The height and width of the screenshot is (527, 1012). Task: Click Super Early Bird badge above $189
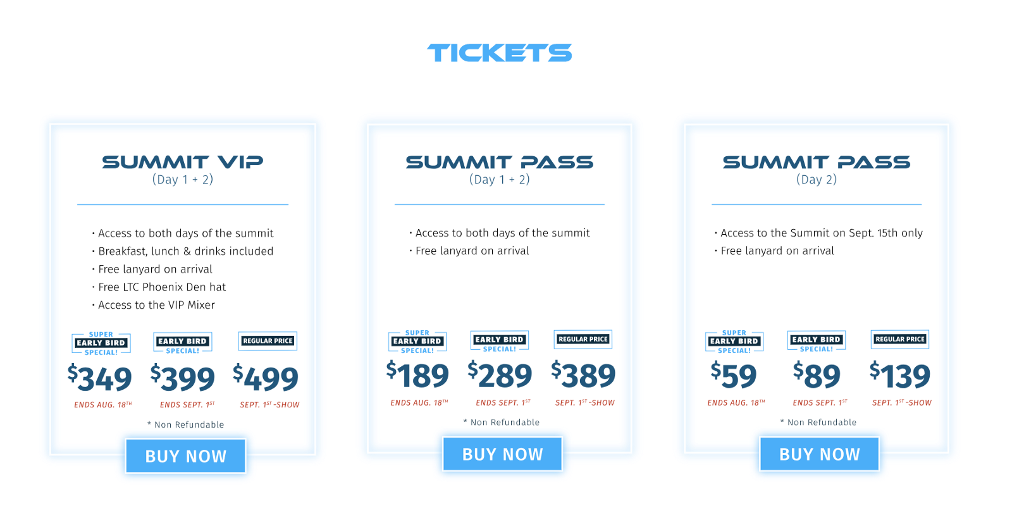click(417, 342)
